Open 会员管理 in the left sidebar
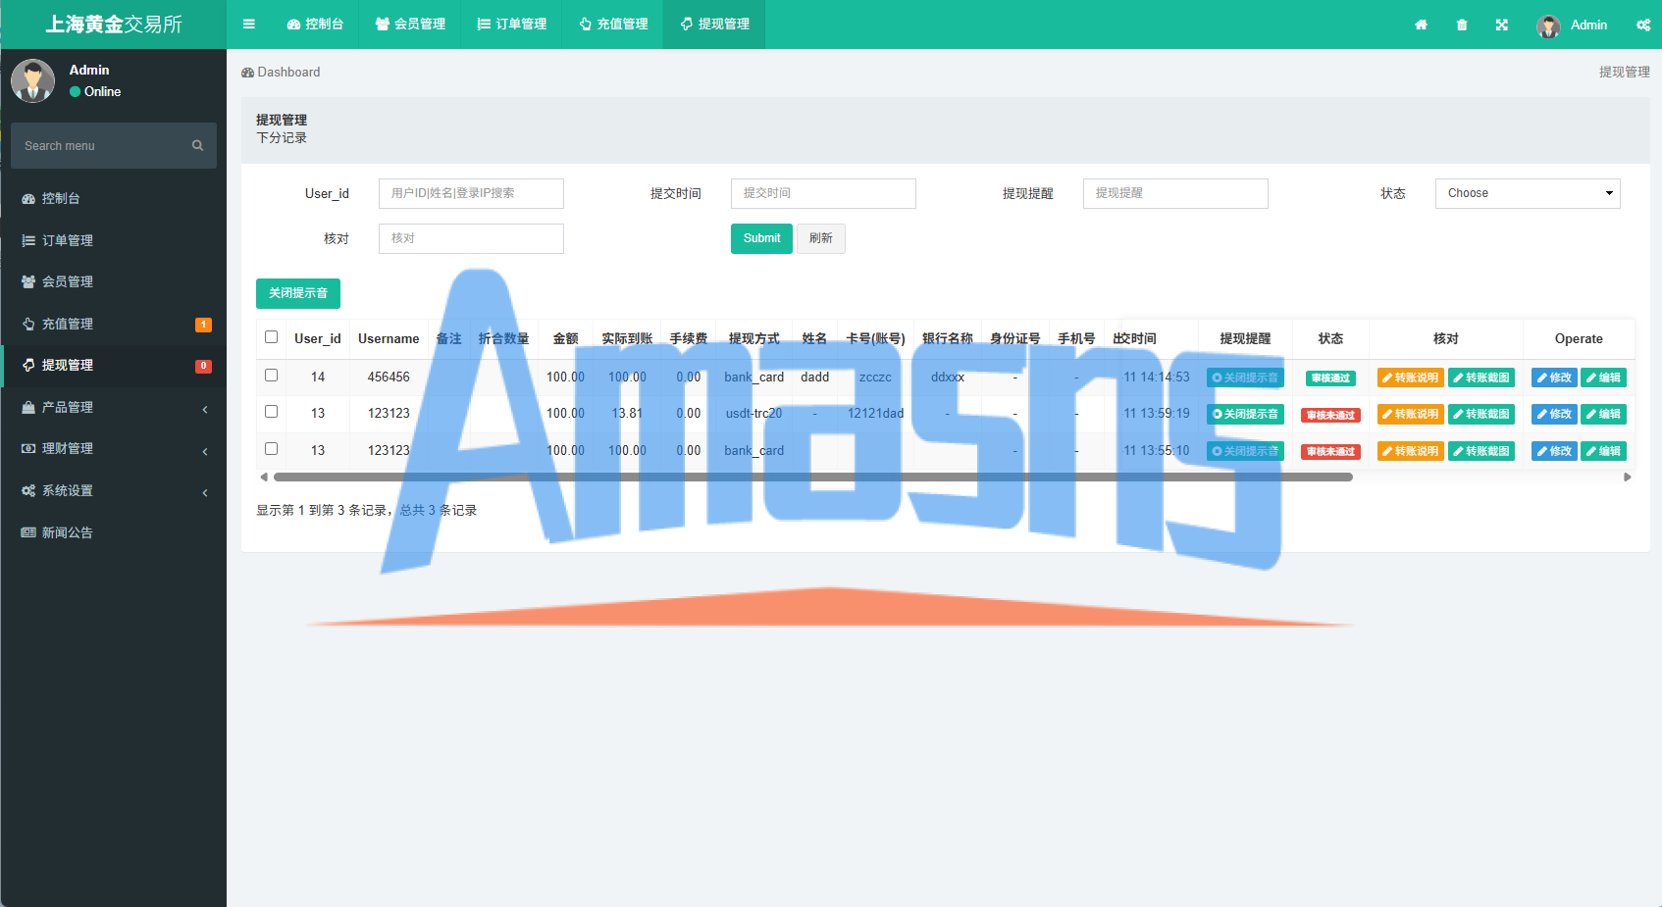Screen dimensions: 1662x907 (114, 281)
